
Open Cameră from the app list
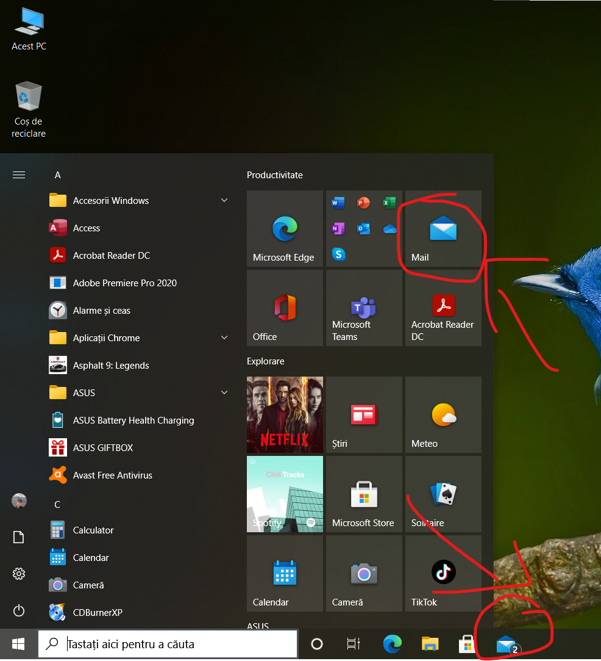139,585
